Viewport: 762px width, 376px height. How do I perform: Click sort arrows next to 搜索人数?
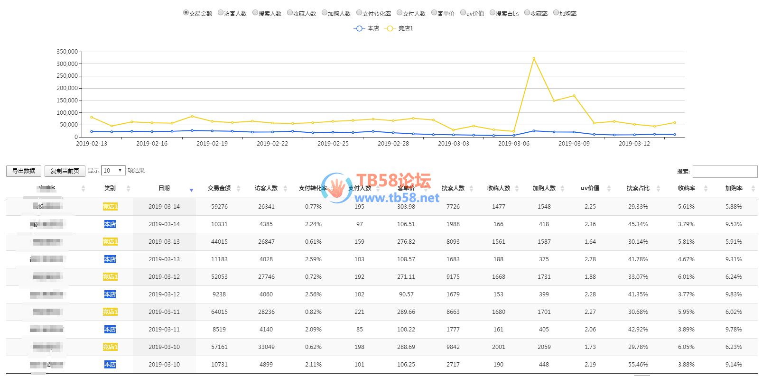click(x=471, y=189)
